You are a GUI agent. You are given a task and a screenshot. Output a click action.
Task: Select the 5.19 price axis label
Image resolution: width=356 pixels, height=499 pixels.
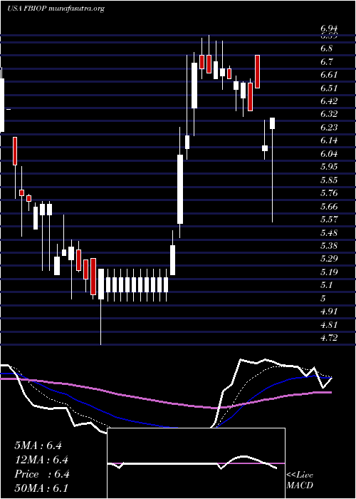[x=329, y=272]
